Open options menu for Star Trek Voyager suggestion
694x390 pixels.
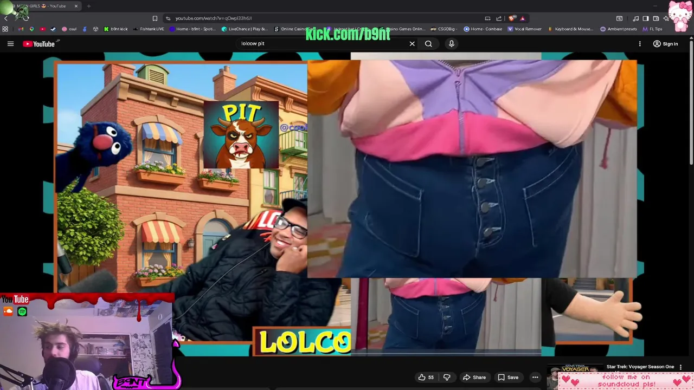point(680,367)
